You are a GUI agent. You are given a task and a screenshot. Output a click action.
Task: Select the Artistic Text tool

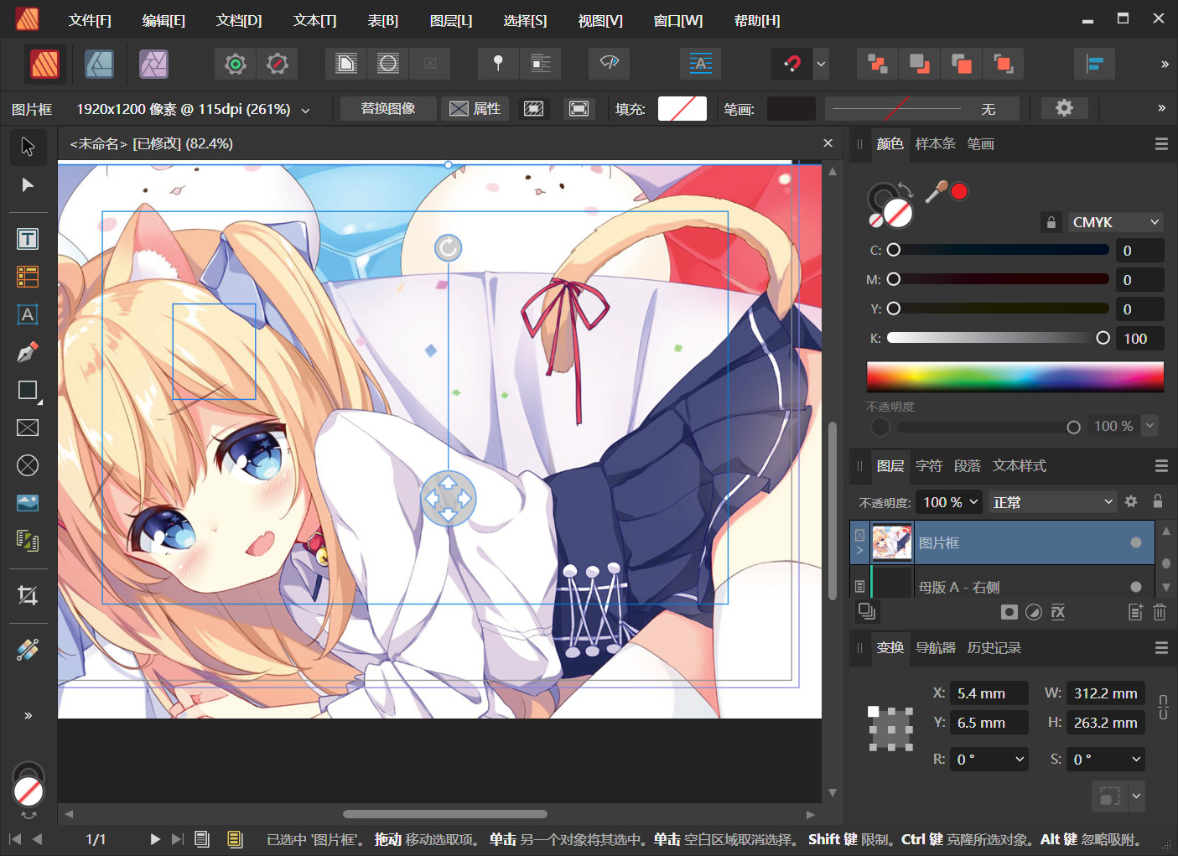pyautogui.click(x=28, y=314)
